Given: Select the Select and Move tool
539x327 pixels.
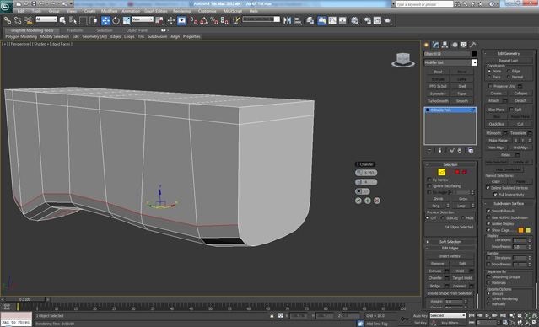Looking at the screenshot, I should click(x=105, y=20).
